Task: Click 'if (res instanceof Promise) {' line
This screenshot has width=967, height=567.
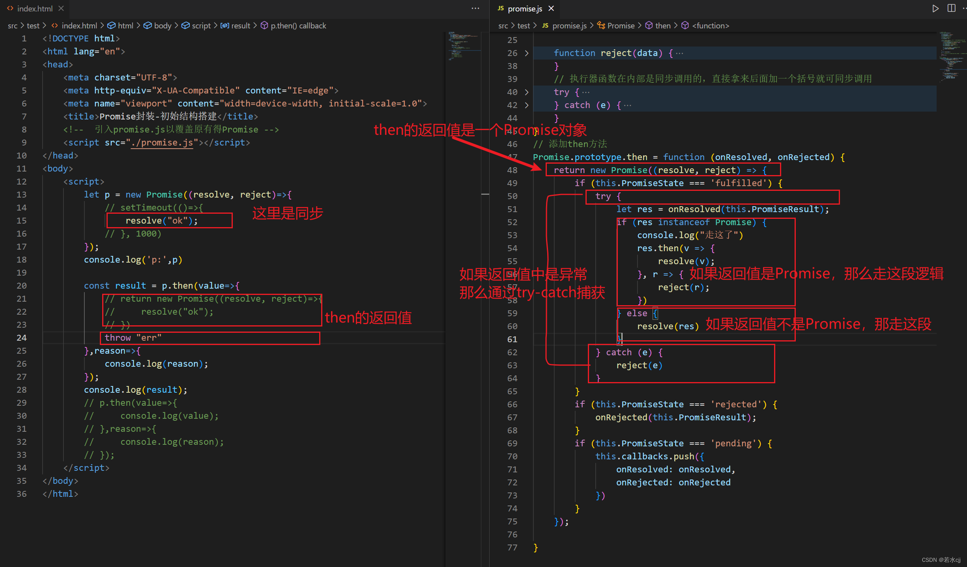Action: point(692,222)
